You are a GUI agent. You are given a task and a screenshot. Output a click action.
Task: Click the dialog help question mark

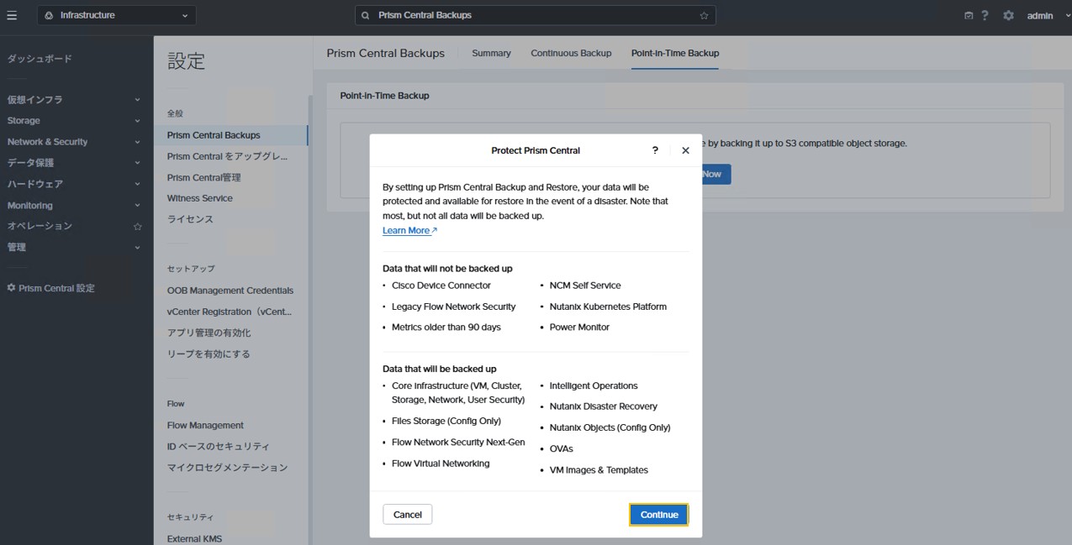(655, 150)
